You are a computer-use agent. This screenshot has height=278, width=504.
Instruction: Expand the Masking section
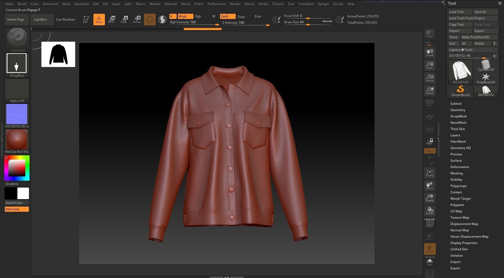(456, 173)
